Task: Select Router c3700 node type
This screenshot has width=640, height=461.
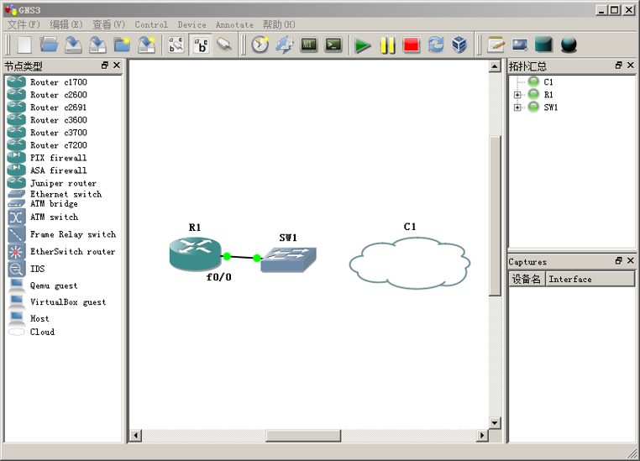Action: 58,133
